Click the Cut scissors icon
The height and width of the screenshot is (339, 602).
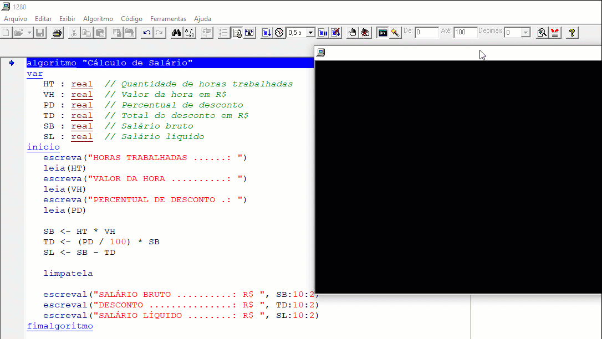(74, 33)
